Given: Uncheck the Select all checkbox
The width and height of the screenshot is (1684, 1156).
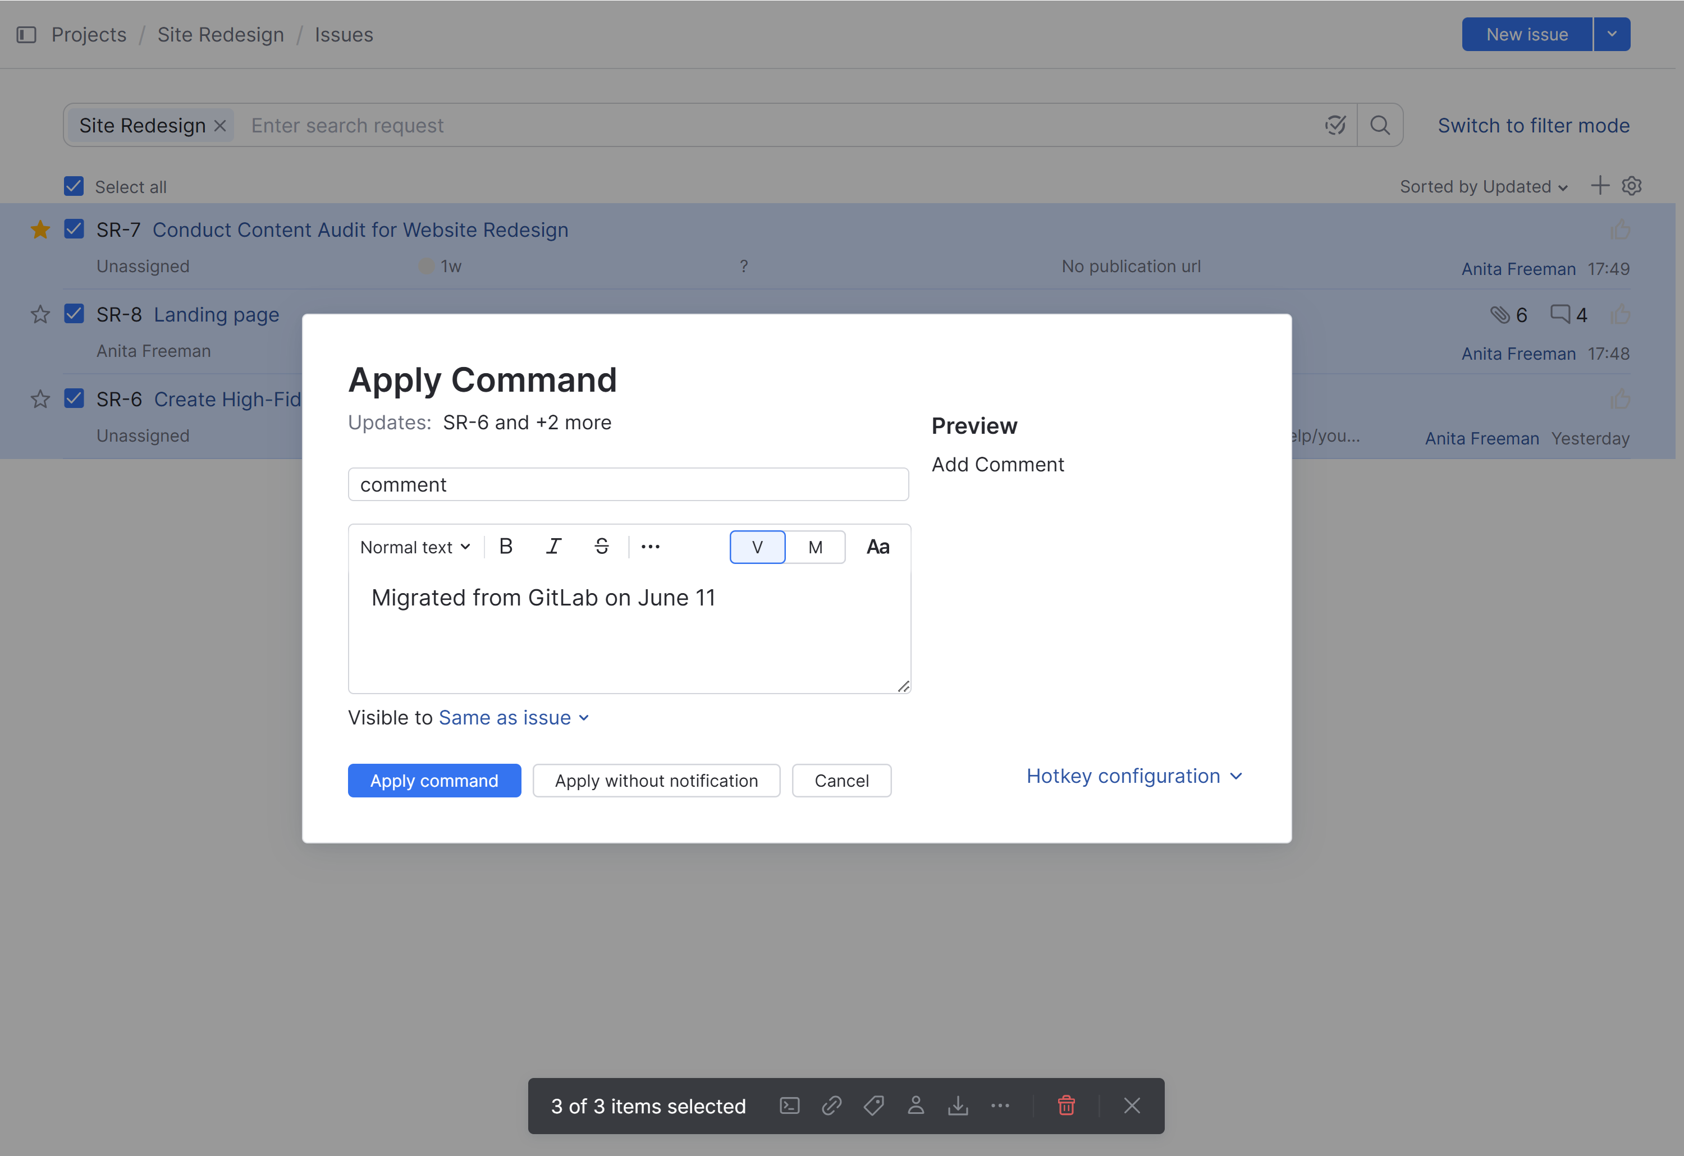Looking at the screenshot, I should point(73,186).
